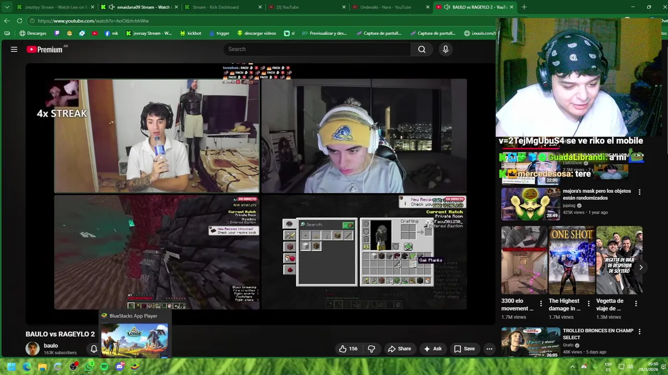The image size is (668, 375).
Task: Click the Share button
Action: pyautogui.click(x=399, y=349)
